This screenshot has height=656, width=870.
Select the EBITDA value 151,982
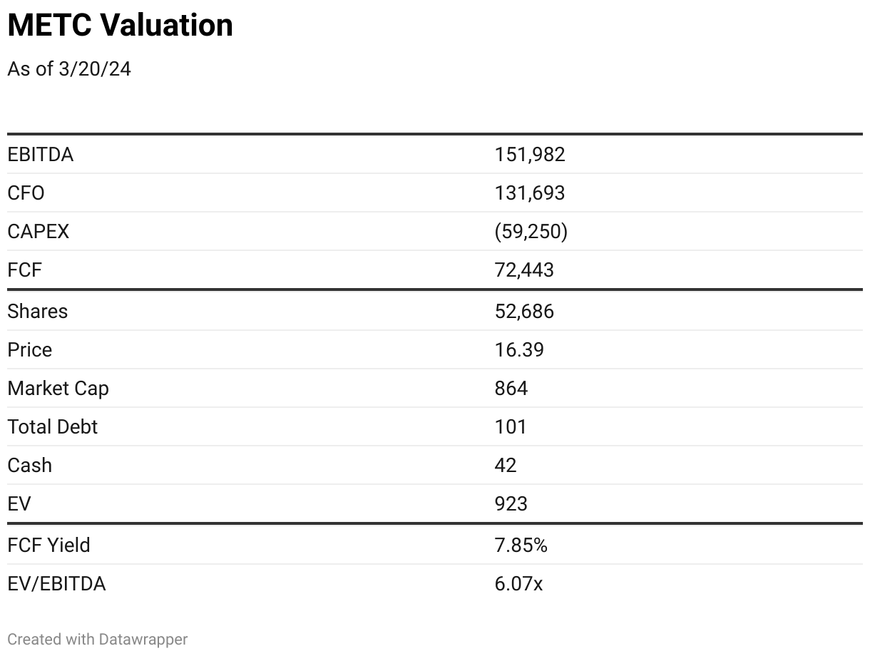530,154
